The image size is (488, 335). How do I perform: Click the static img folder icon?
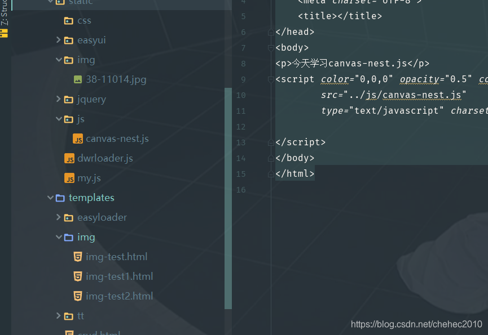point(68,60)
